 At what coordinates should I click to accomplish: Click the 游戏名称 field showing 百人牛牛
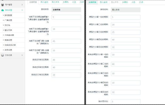tap(126, 10)
